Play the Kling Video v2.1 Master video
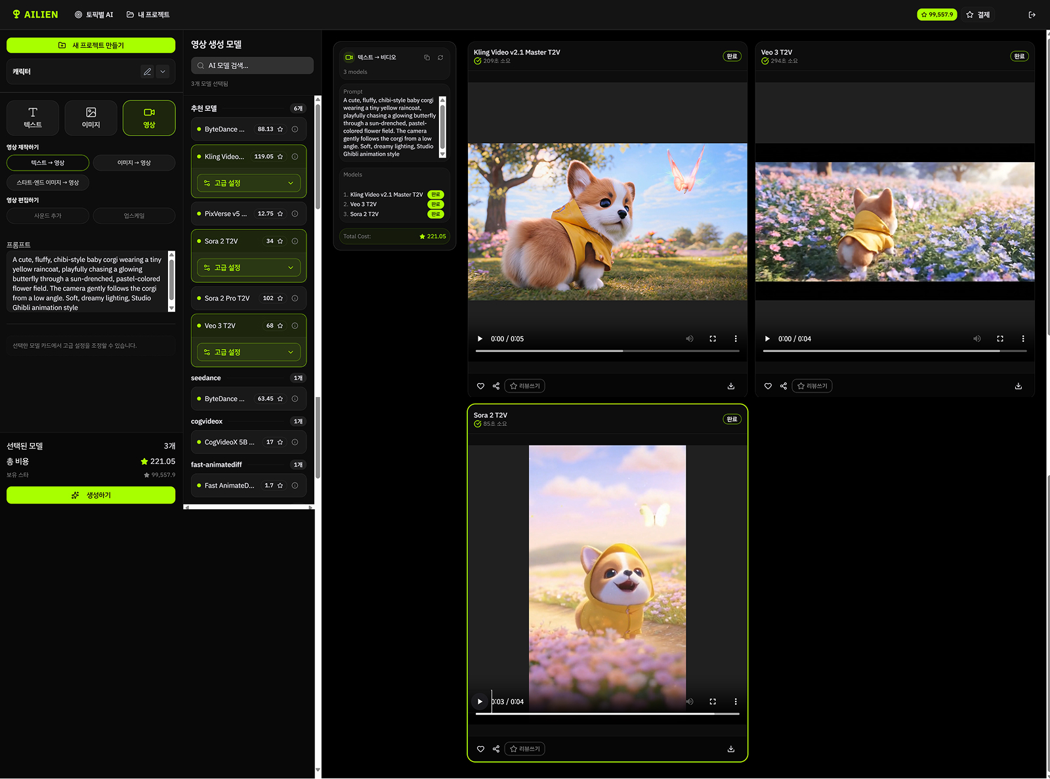The height and width of the screenshot is (779, 1050). tap(480, 339)
